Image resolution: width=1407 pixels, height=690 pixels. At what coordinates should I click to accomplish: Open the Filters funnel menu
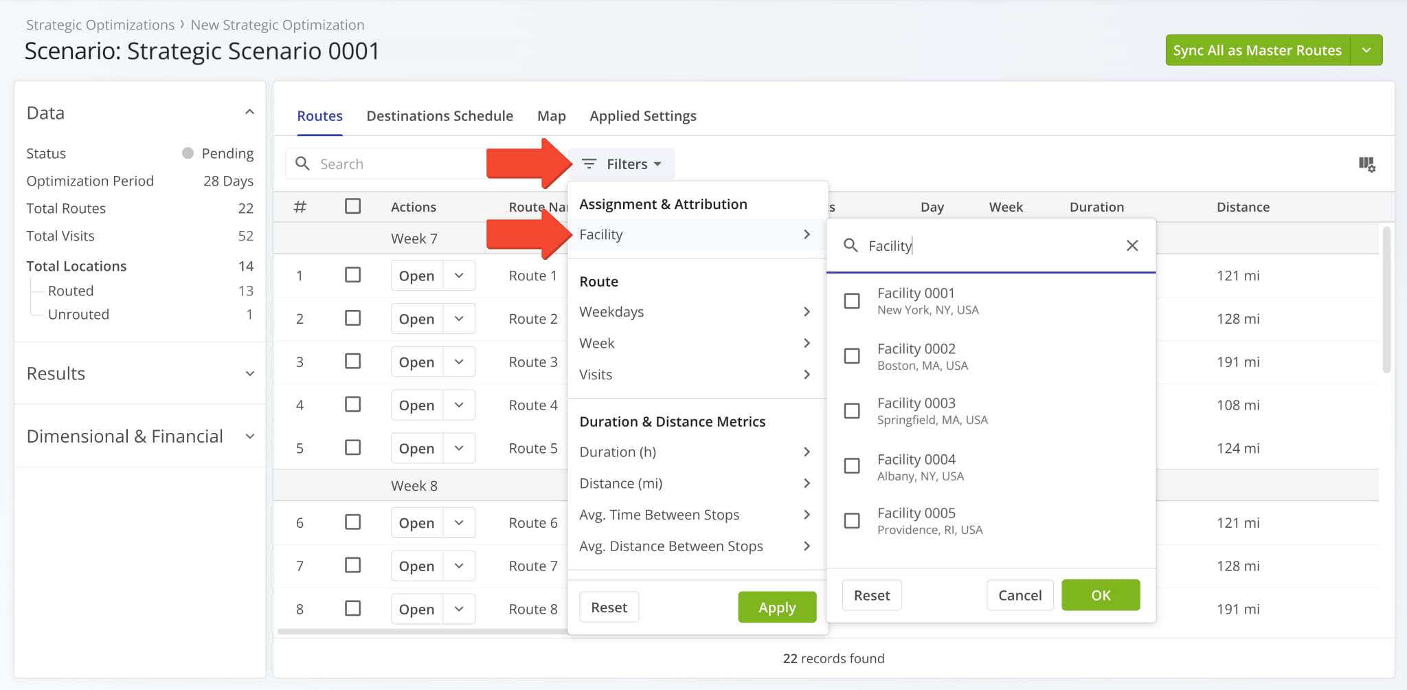pyautogui.click(x=620, y=164)
